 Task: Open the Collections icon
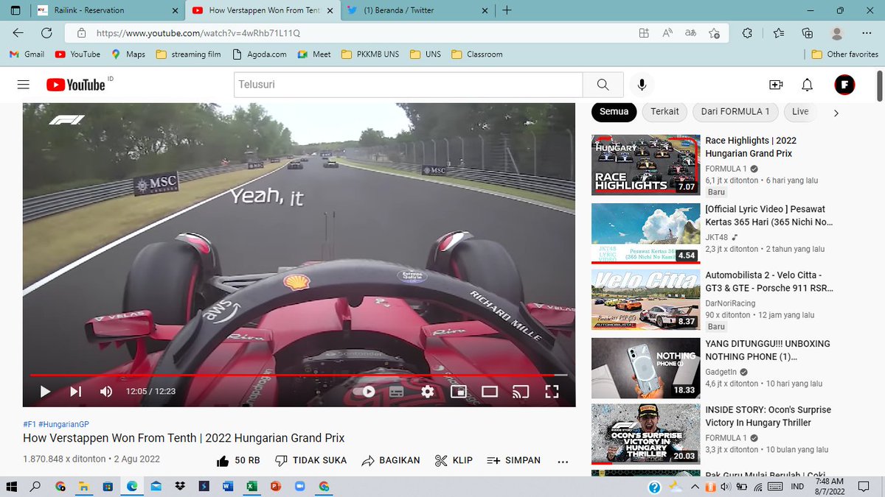808,33
